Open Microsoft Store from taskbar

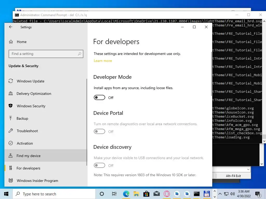(146, 194)
